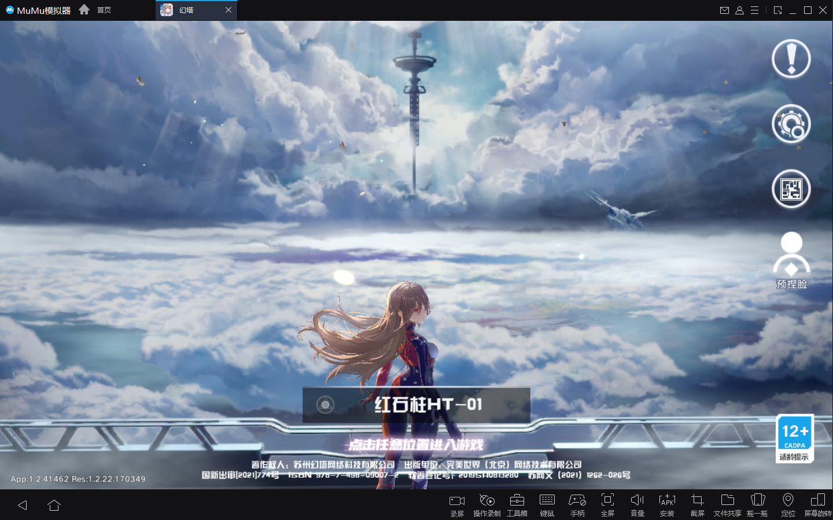Click 点击任意位置进入游戏 to enter game
The image size is (833, 520).
coord(415,444)
